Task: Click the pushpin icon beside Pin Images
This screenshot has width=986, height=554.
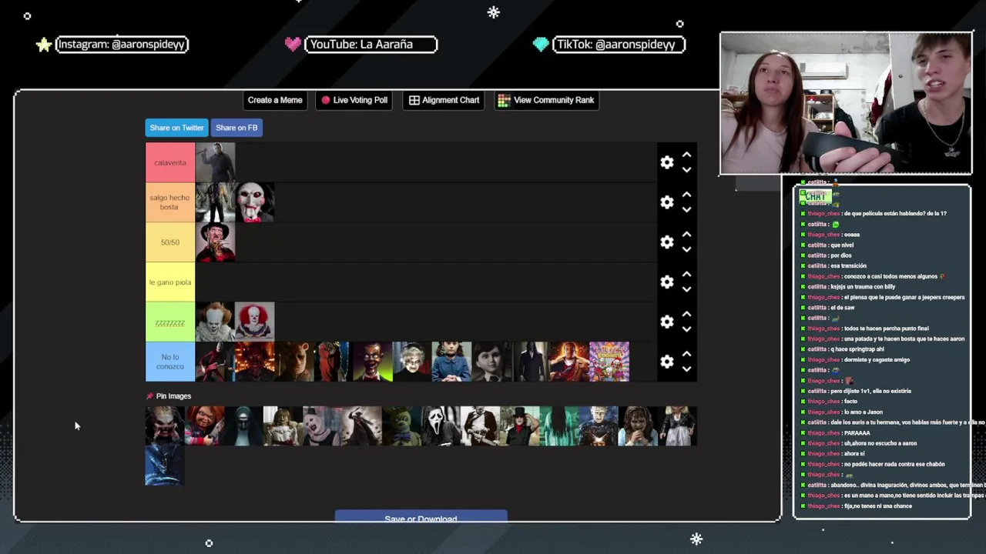Action: click(149, 396)
